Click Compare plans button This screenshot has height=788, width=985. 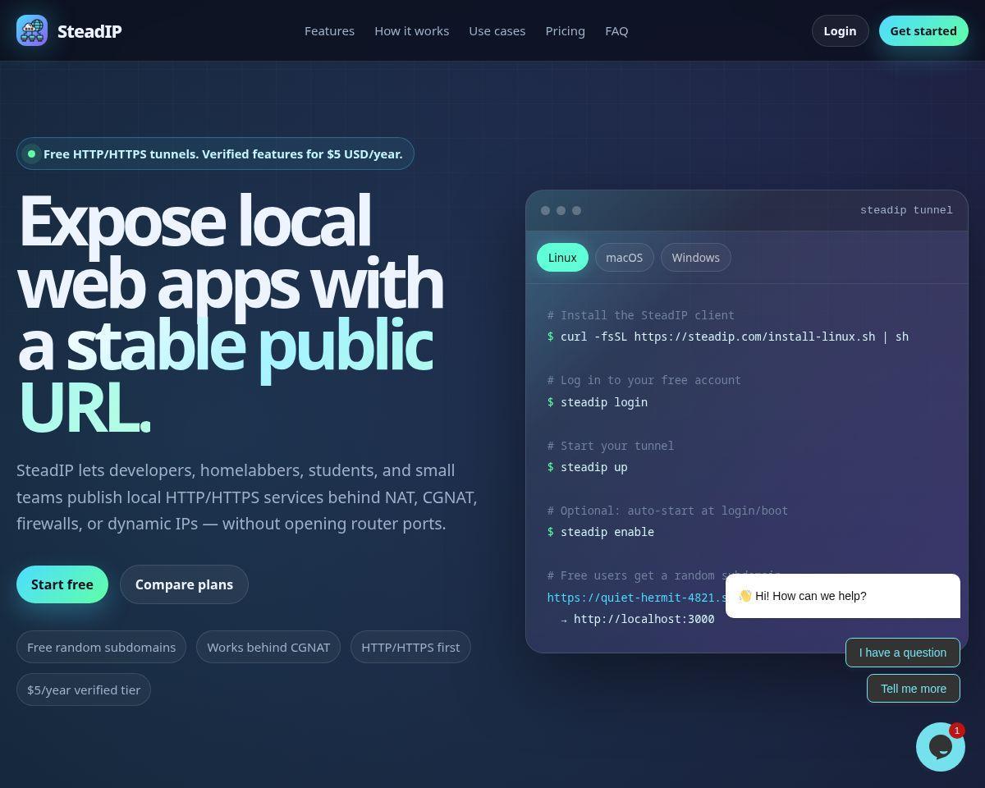click(184, 584)
